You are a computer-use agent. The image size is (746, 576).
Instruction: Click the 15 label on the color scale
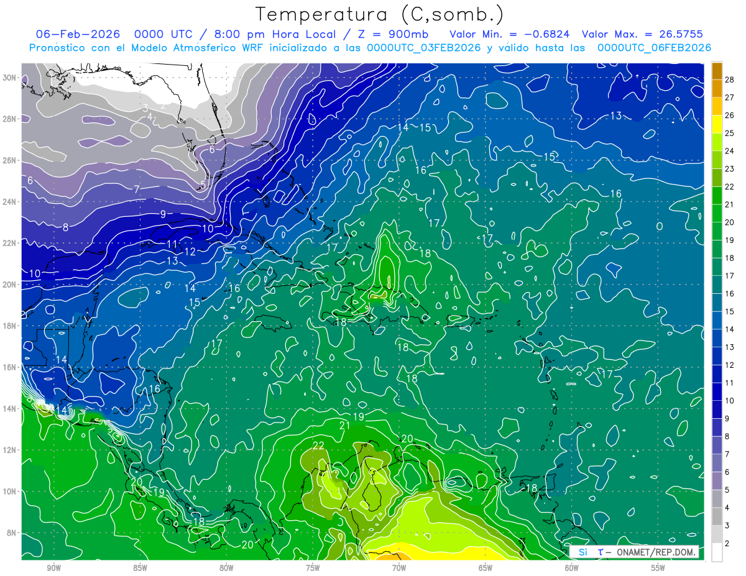point(730,311)
